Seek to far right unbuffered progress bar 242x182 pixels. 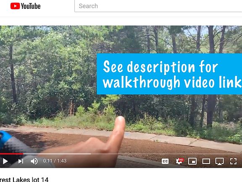tap(238, 154)
